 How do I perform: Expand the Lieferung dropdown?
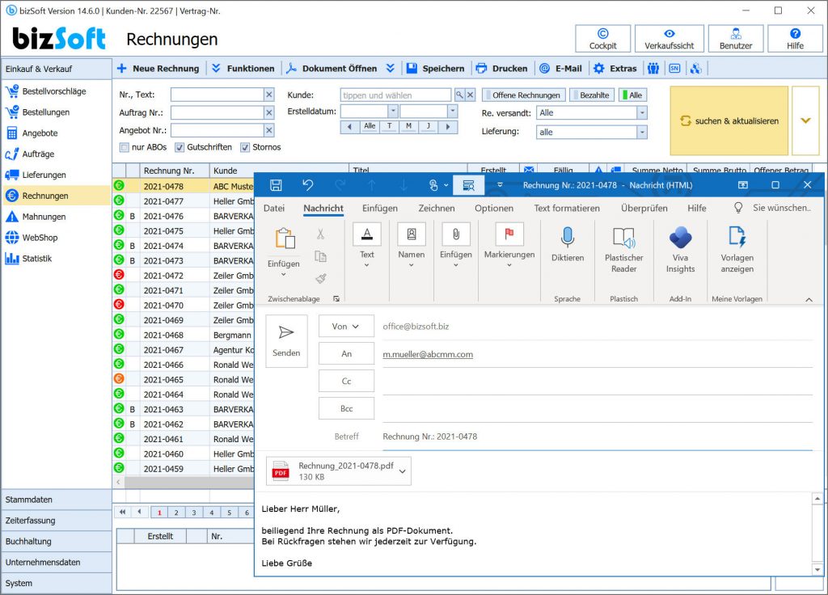(x=641, y=132)
